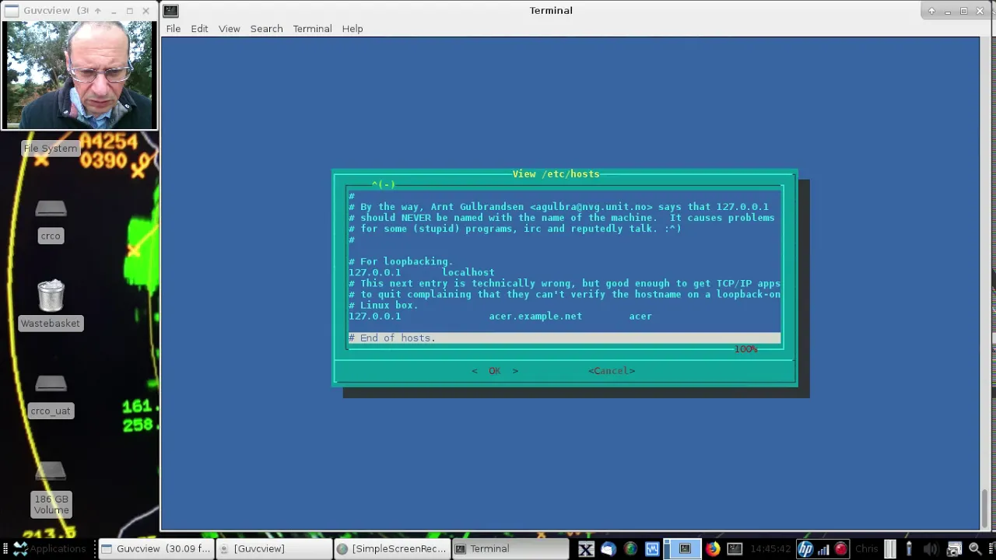Viewport: 996px width, 560px height.
Task: Click the globe browser launcher icon
Action: click(x=630, y=549)
